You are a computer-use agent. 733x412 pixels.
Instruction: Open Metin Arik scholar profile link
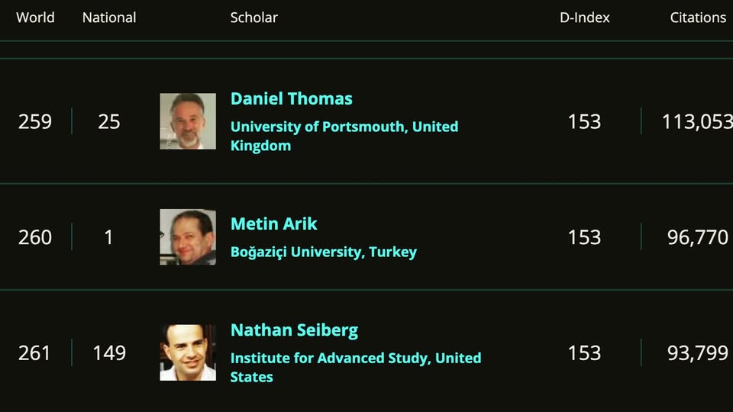click(273, 224)
